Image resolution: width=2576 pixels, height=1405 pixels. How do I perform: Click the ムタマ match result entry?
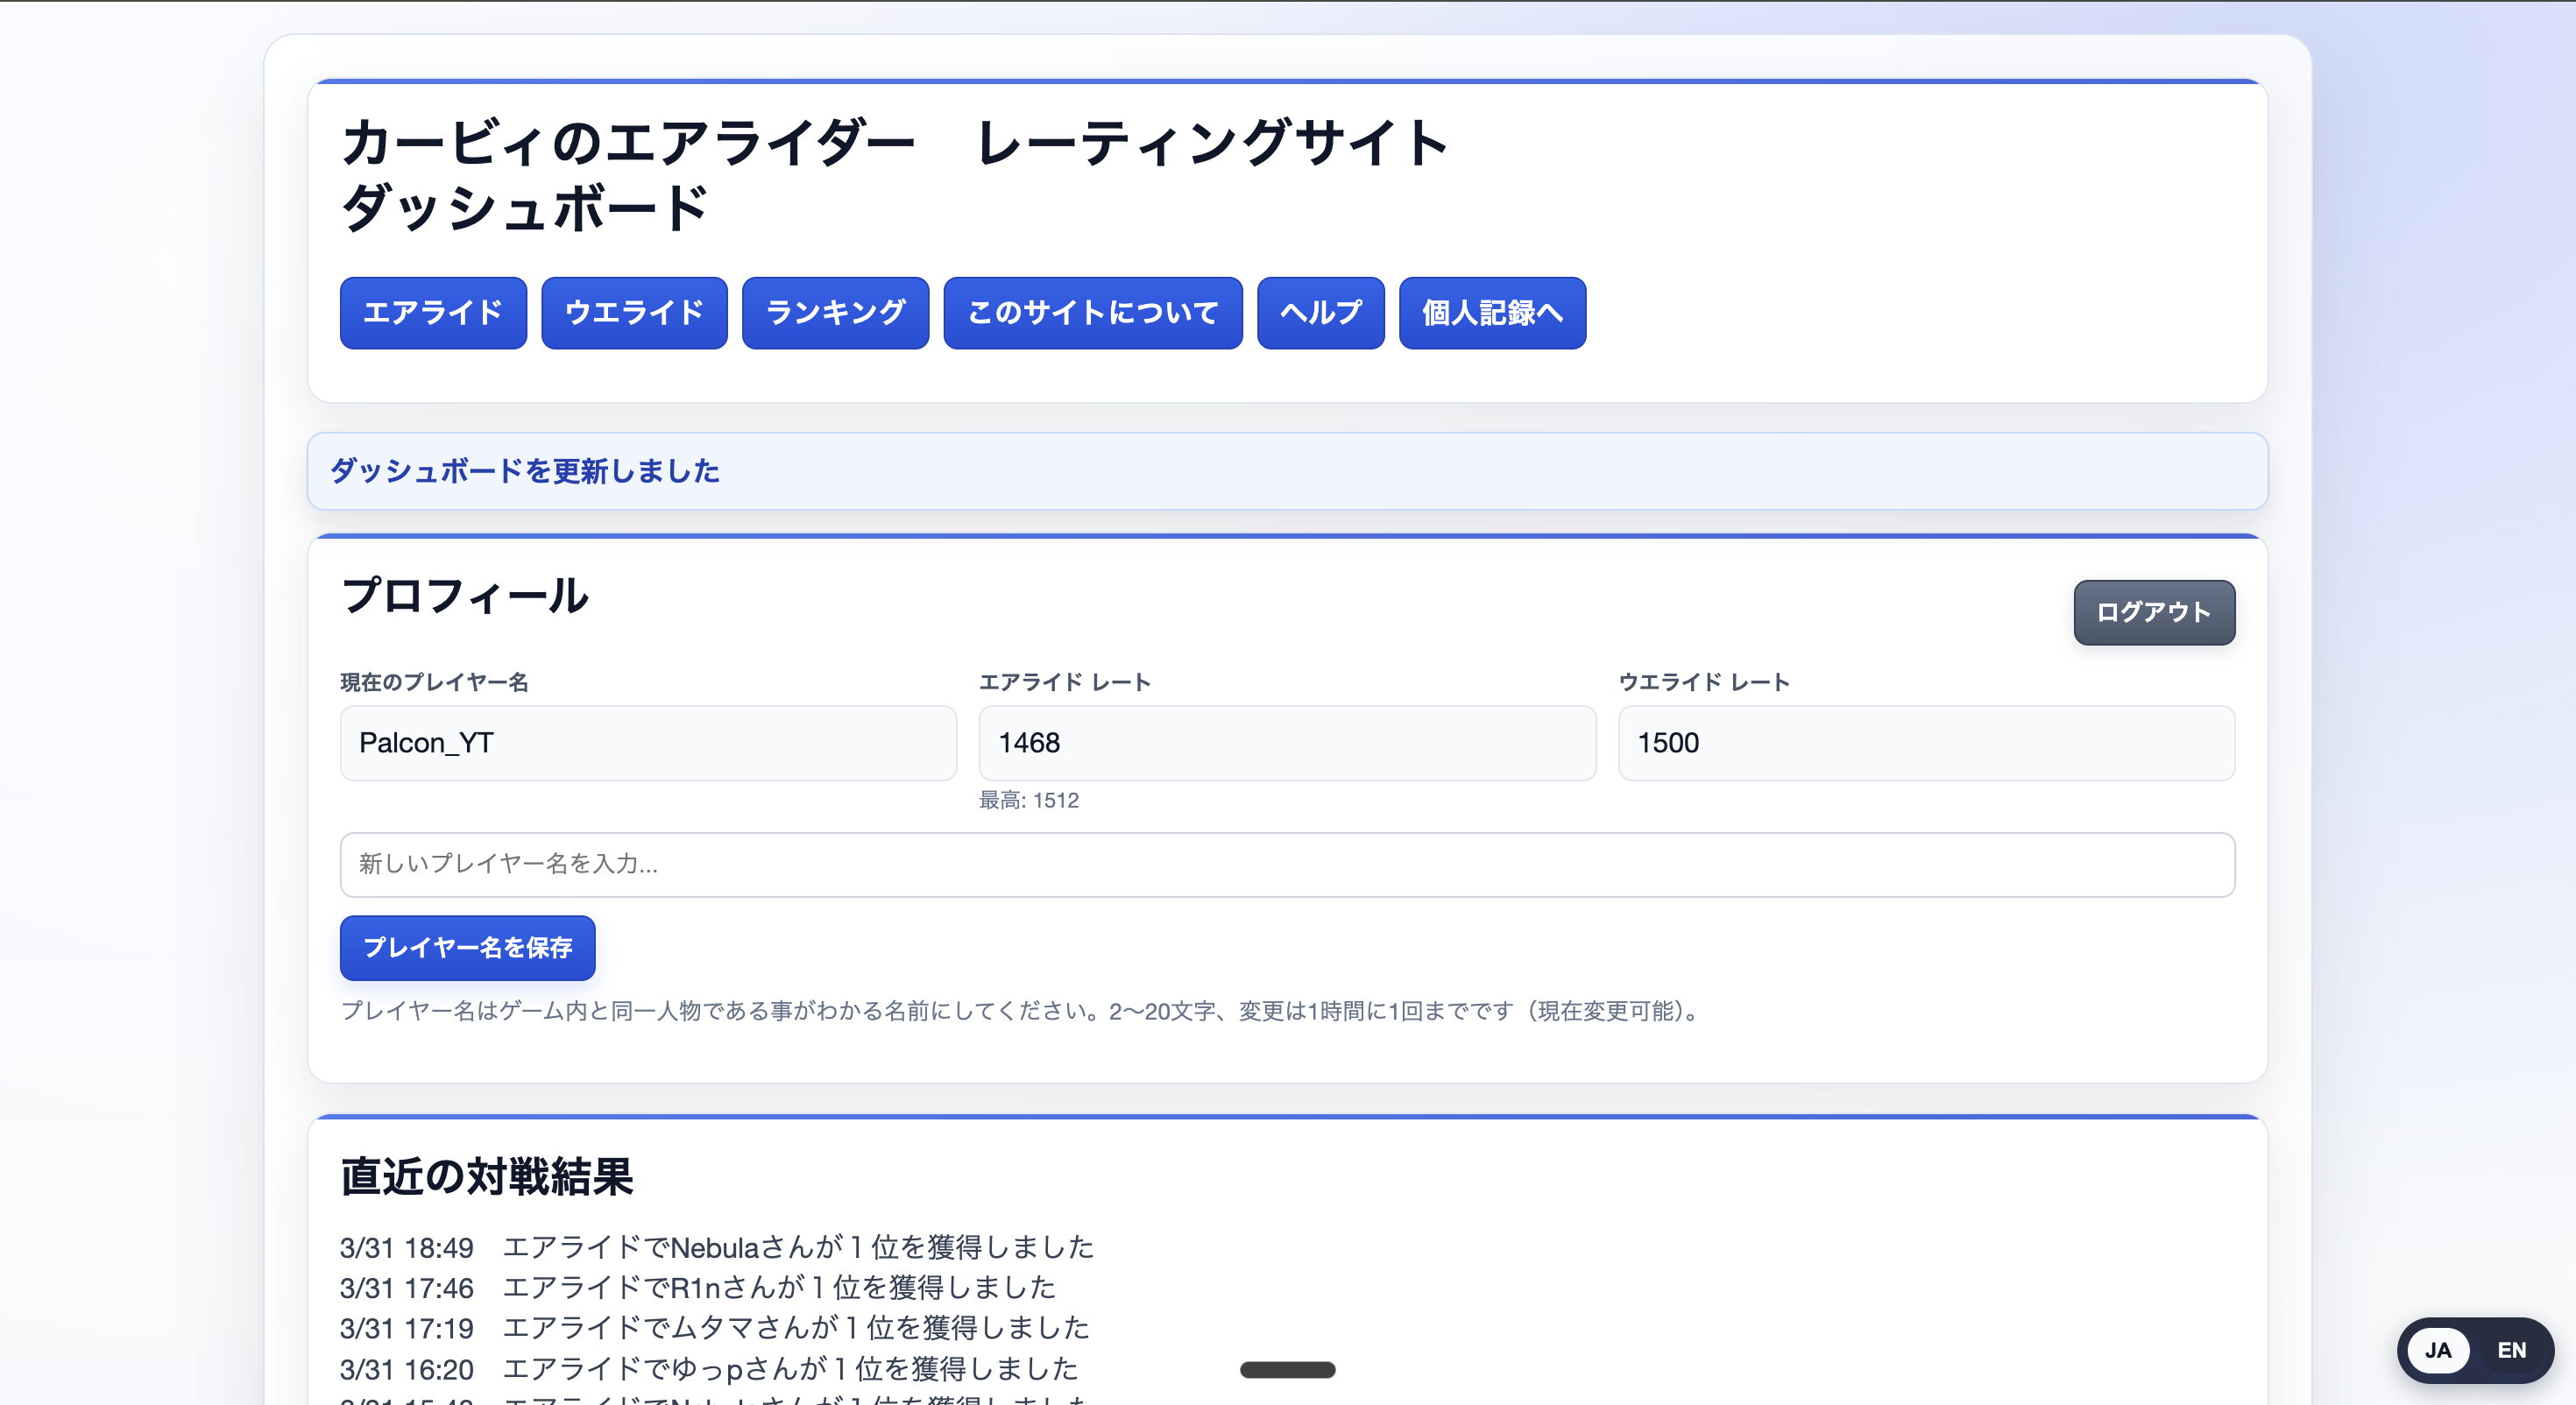(x=714, y=1329)
